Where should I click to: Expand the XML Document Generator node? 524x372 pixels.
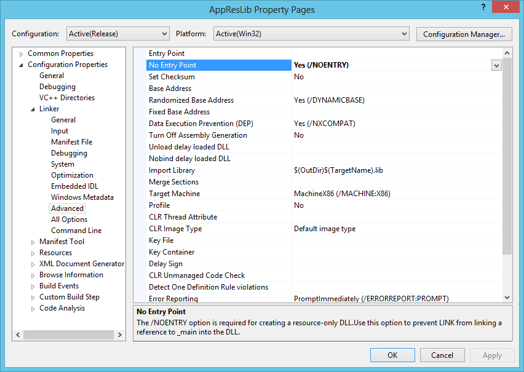pos(33,264)
